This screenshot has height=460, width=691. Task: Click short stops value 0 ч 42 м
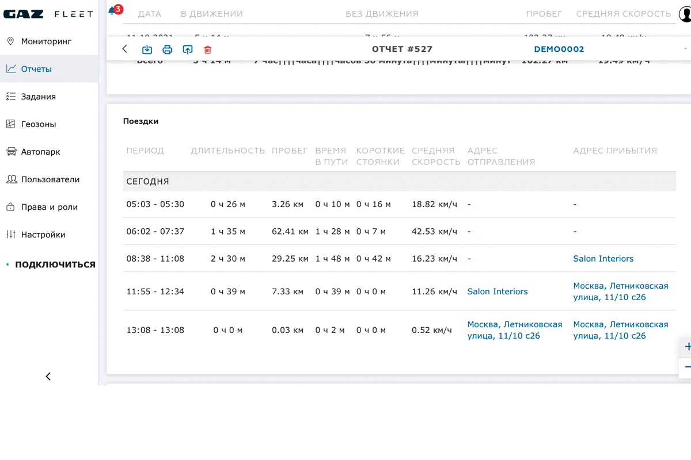point(373,259)
